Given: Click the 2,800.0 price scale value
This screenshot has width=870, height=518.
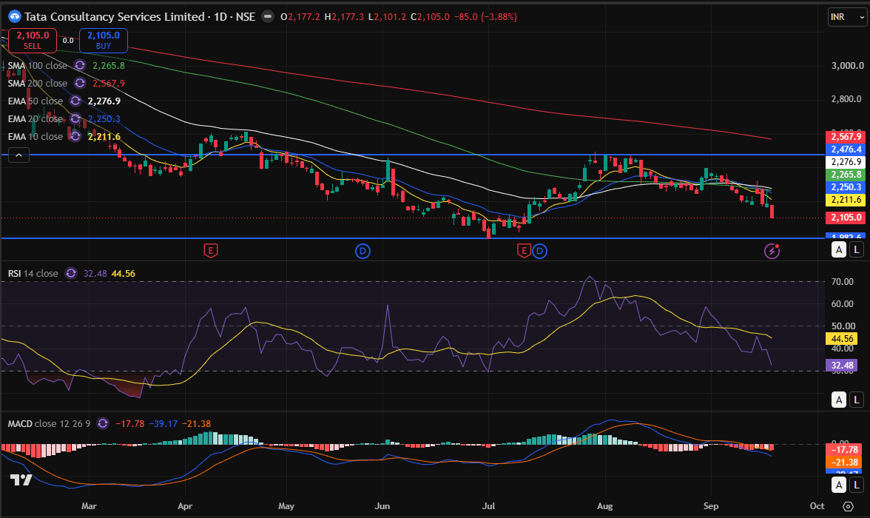Looking at the screenshot, I should coord(847,99).
